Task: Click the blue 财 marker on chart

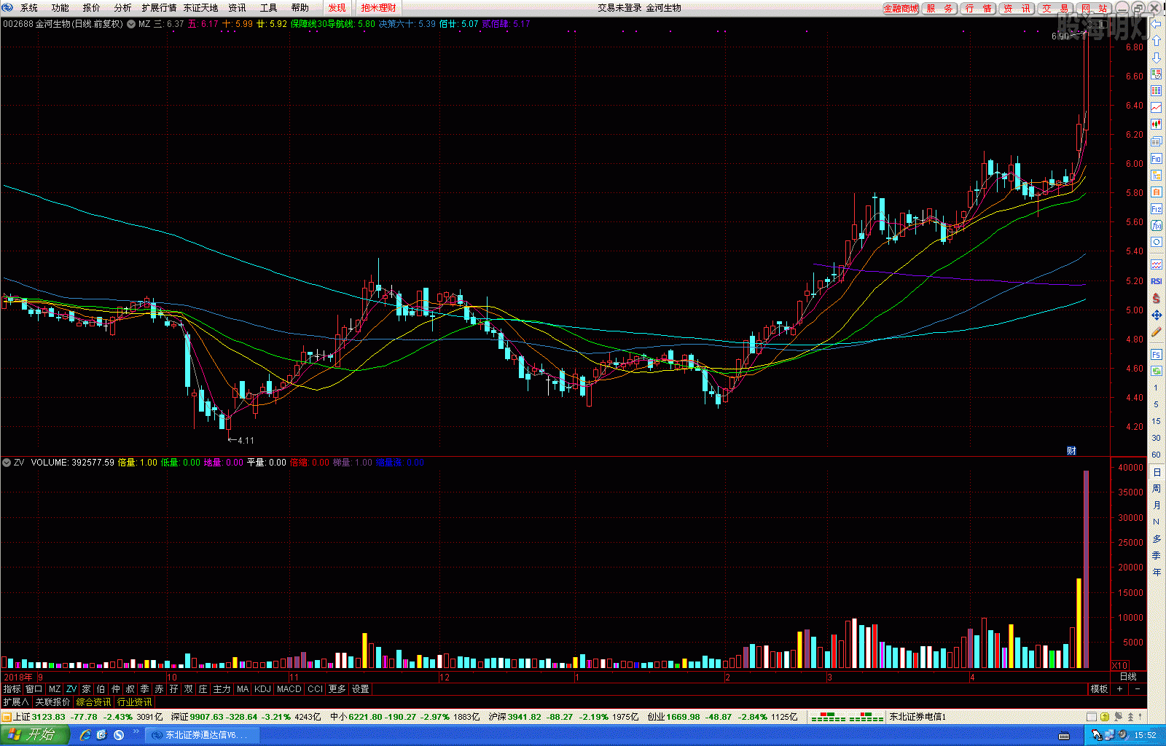Action: point(1071,450)
